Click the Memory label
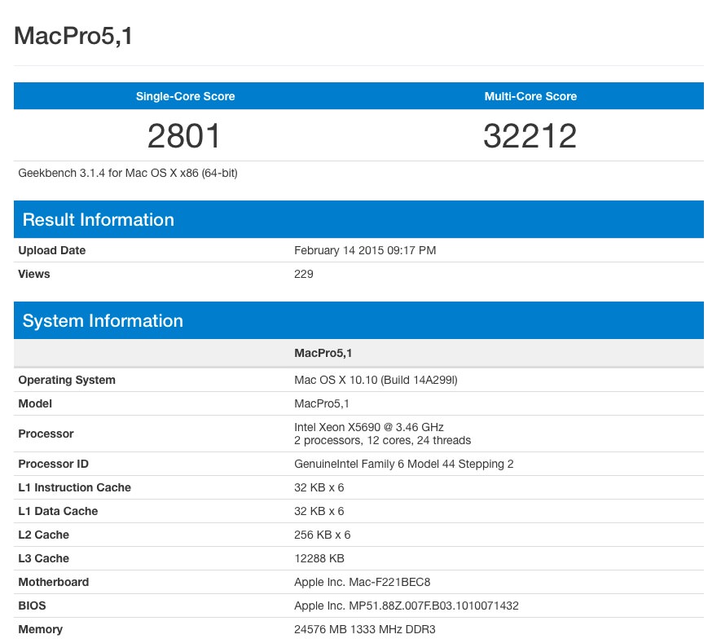 (41, 630)
